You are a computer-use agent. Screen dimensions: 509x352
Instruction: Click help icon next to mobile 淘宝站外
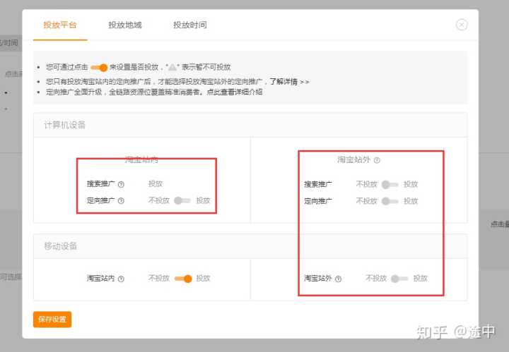coord(338,279)
